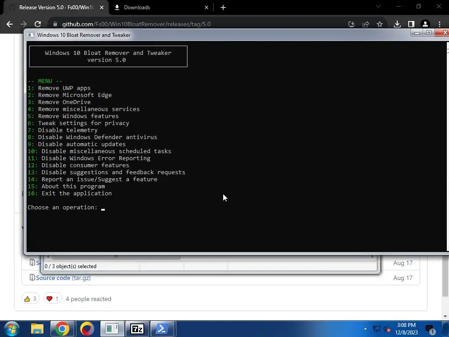Click heart reaction button

coord(53,299)
